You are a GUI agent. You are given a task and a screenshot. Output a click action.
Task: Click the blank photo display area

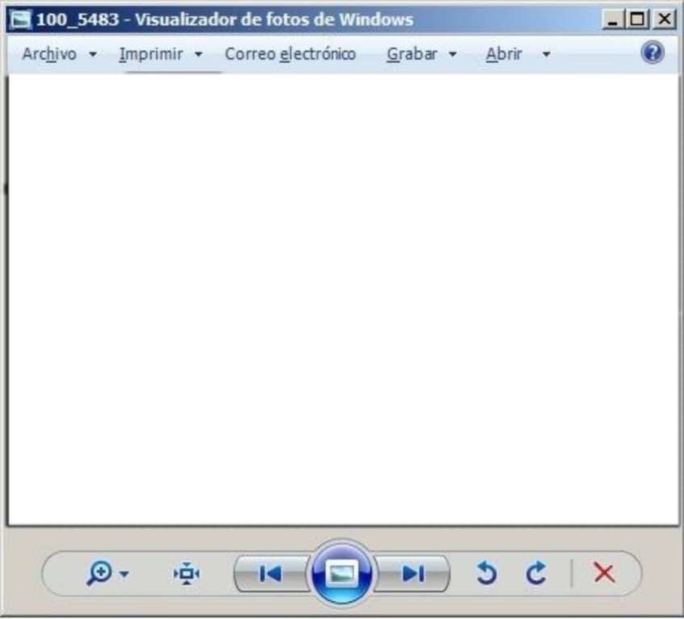pos(343,300)
